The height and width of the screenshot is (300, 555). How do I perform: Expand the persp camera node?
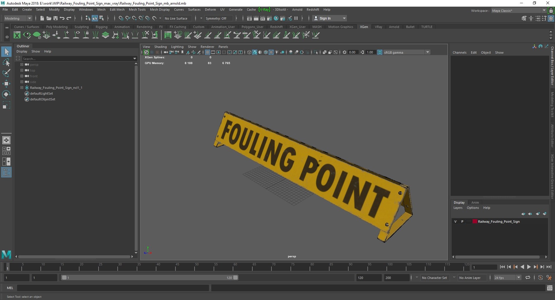point(22,64)
